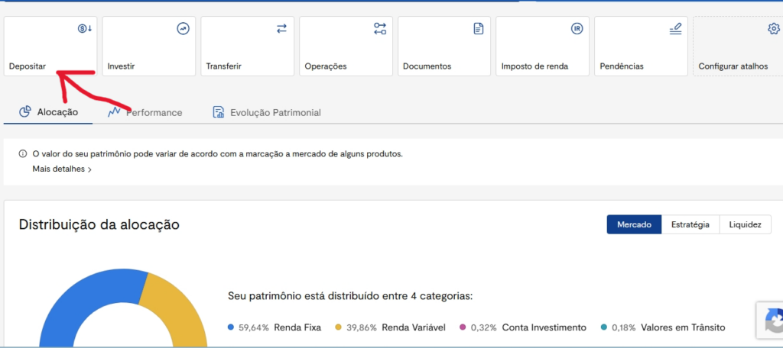Open the Operações shortcut card
This screenshot has height=348, width=783.
pos(346,47)
